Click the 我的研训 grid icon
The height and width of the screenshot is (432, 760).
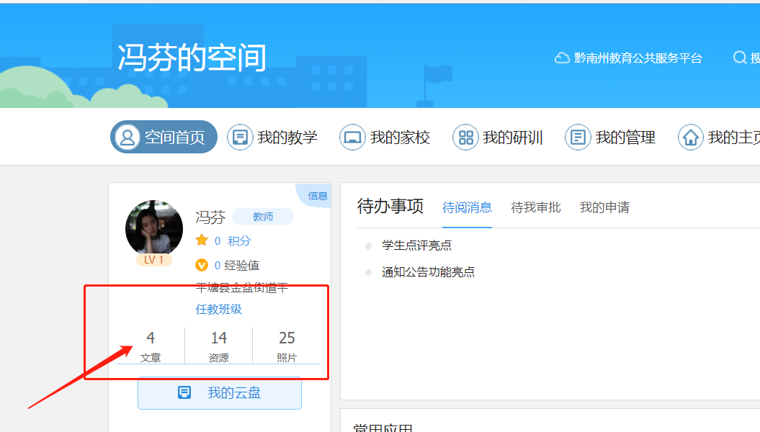[465, 138]
